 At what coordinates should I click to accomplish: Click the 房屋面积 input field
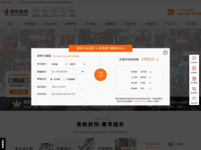pos(68,72)
